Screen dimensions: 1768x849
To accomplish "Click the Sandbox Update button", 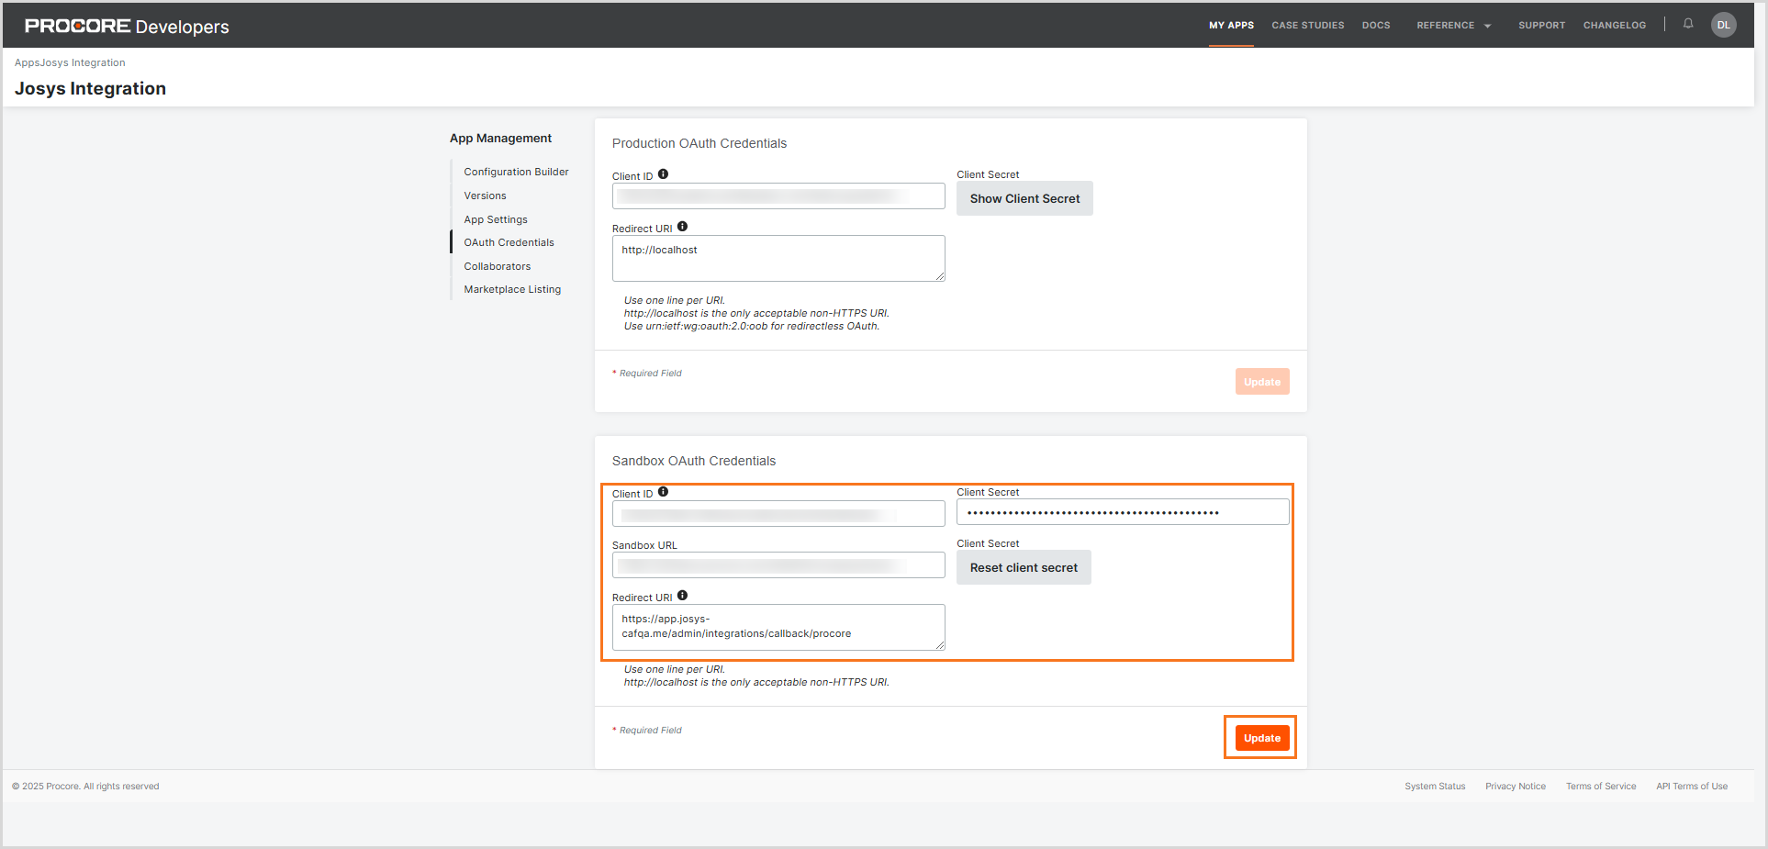I will (x=1262, y=738).
